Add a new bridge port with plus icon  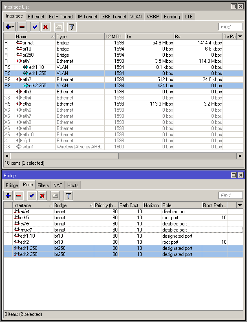click(8, 196)
